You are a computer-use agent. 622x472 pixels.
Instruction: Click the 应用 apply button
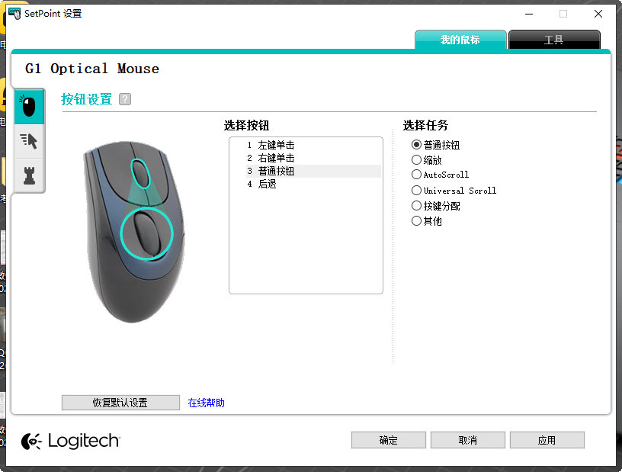tap(547, 440)
